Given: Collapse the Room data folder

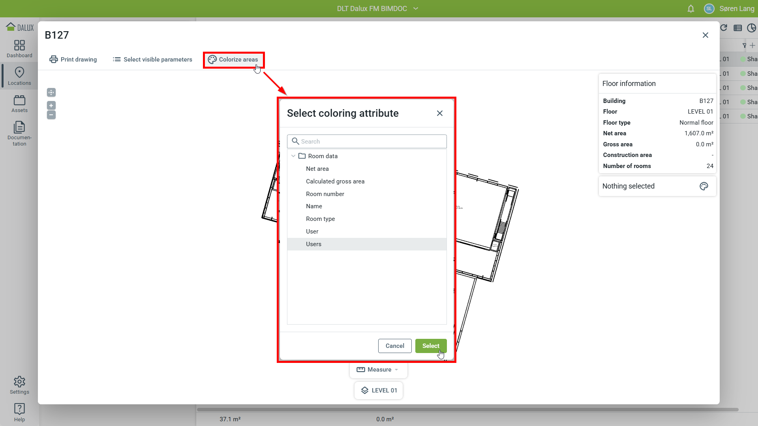Looking at the screenshot, I should 293,156.
